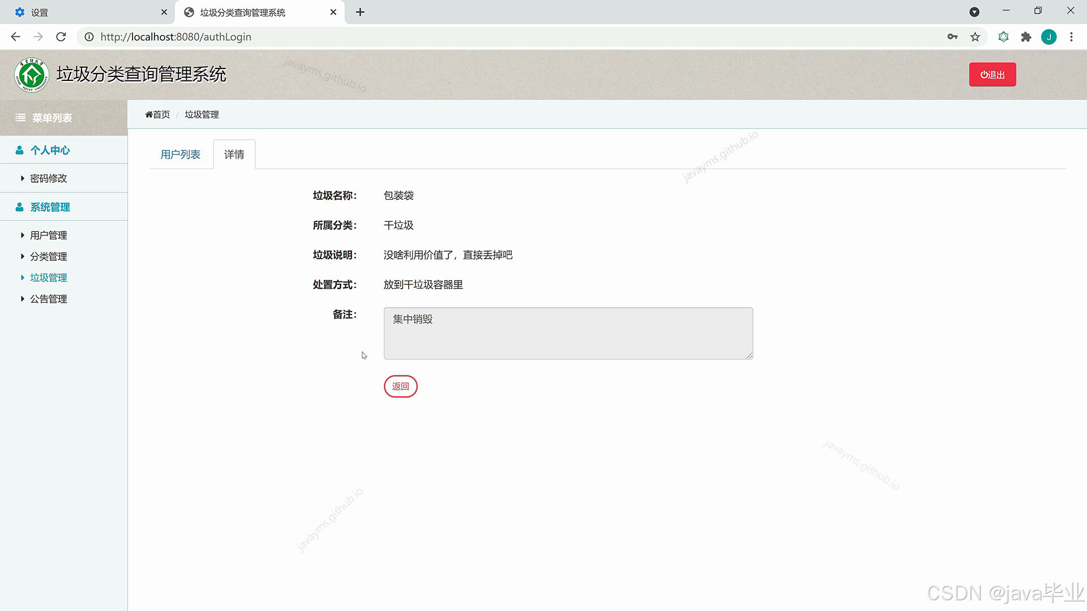
Task: Click the 垃圾分类查询管理系统 header title
Action: point(142,74)
